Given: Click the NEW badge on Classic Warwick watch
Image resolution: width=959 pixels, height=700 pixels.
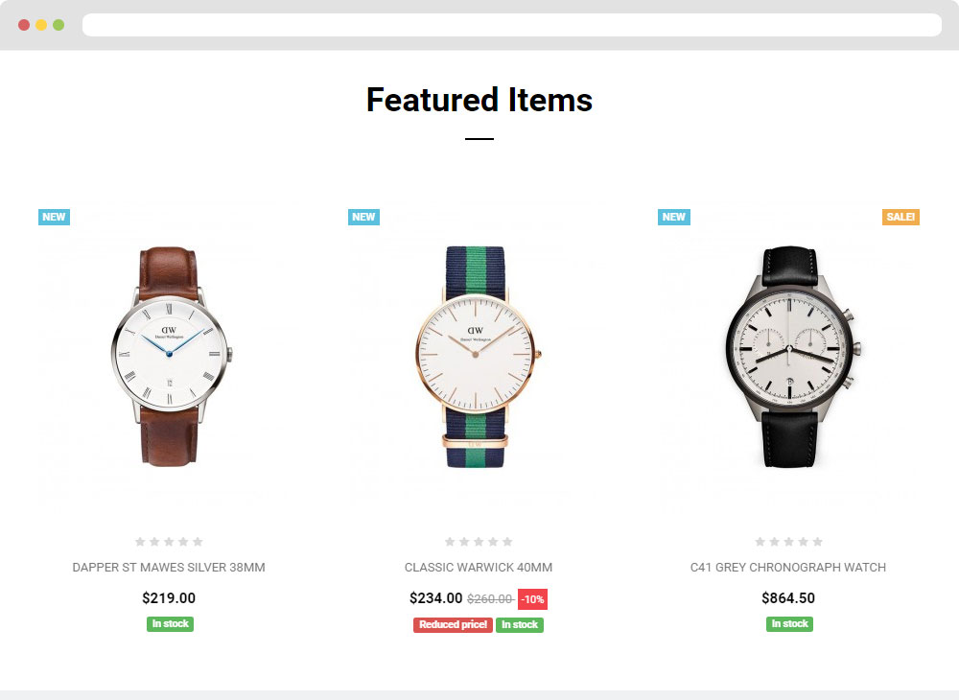Looking at the screenshot, I should 363,217.
